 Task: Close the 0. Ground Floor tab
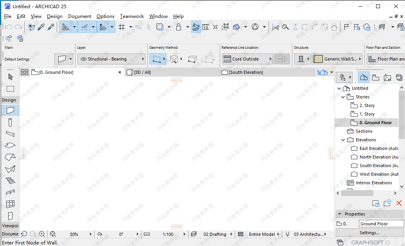(x=120, y=73)
